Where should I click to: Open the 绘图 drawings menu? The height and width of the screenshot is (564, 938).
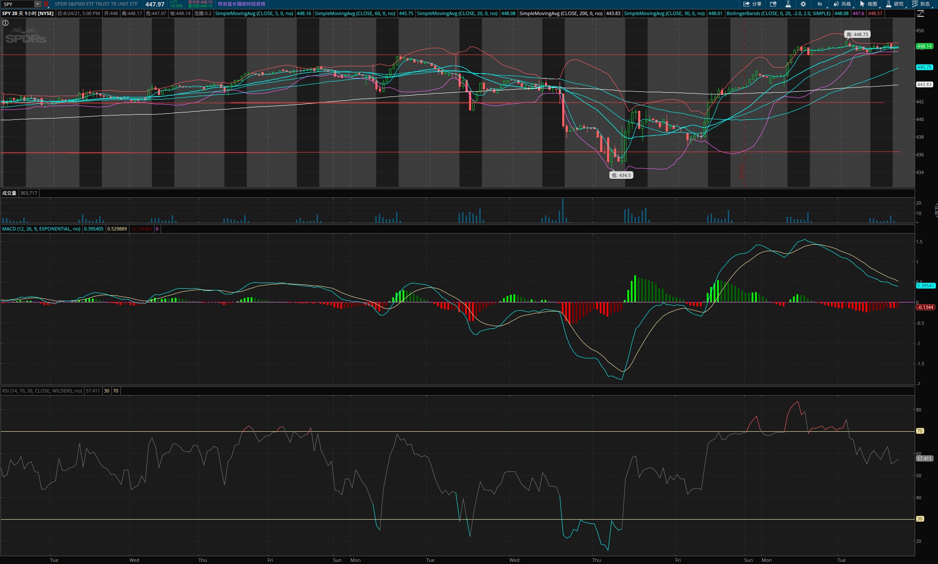pyautogui.click(x=869, y=4)
